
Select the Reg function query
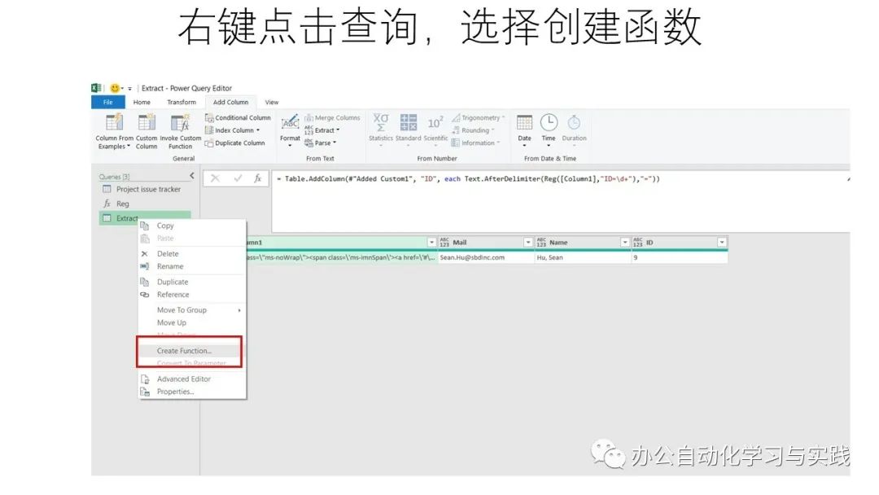145,204
